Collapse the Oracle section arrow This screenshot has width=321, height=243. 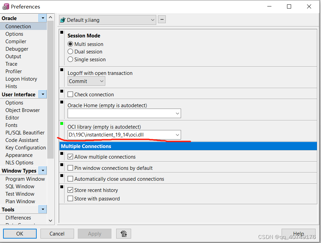[43, 18]
